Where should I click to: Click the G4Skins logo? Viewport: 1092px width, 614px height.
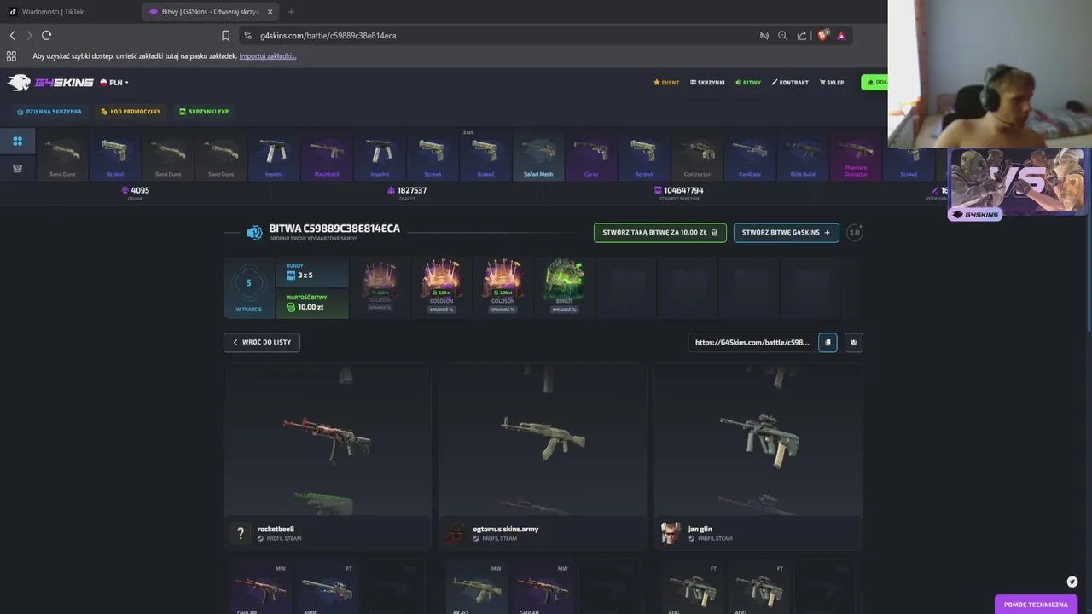click(x=49, y=83)
